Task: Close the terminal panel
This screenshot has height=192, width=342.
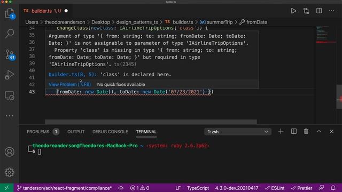Action: click(331, 132)
